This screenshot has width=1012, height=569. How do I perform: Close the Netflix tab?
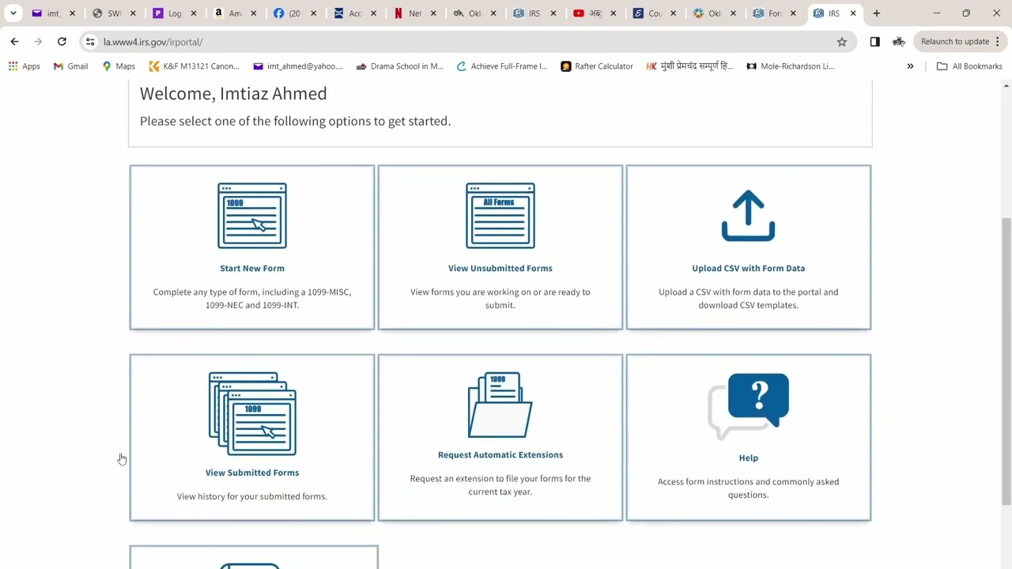[433, 13]
